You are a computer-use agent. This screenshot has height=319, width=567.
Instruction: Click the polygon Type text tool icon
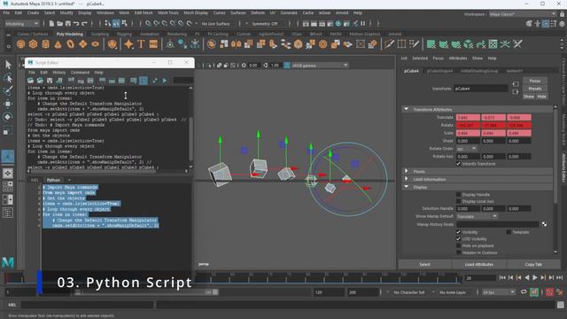(141, 44)
